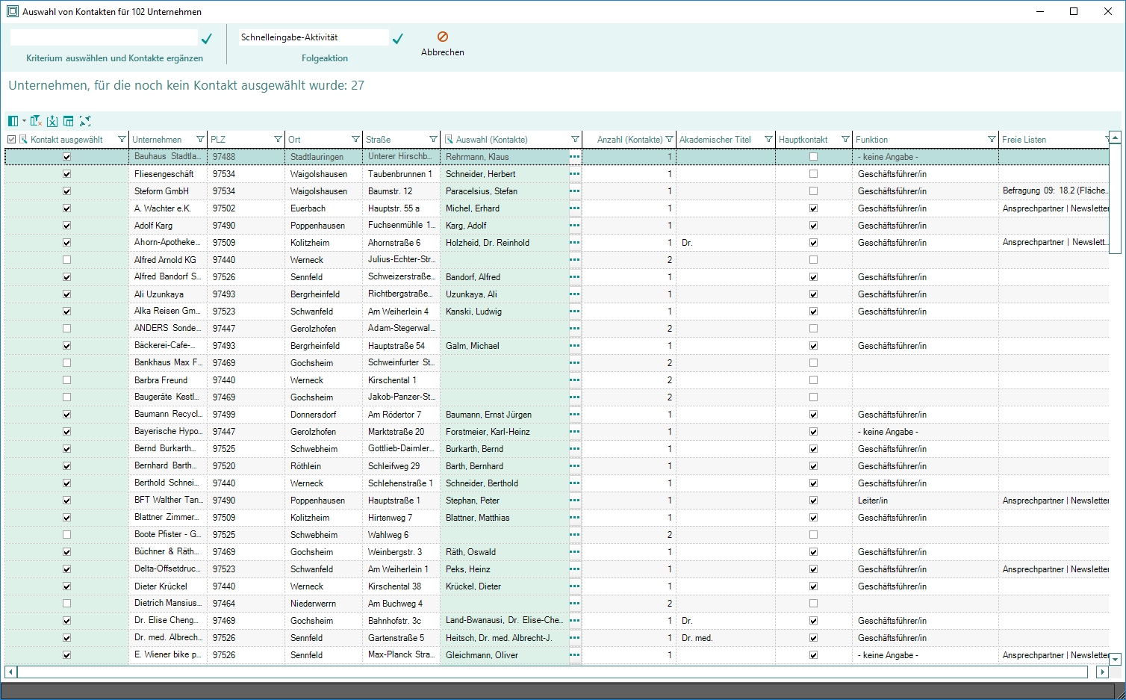Click the vertical scrollbar up arrow
This screenshot has width=1126, height=700.
(x=1116, y=137)
